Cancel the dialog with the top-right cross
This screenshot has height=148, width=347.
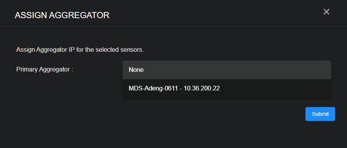[326, 12]
